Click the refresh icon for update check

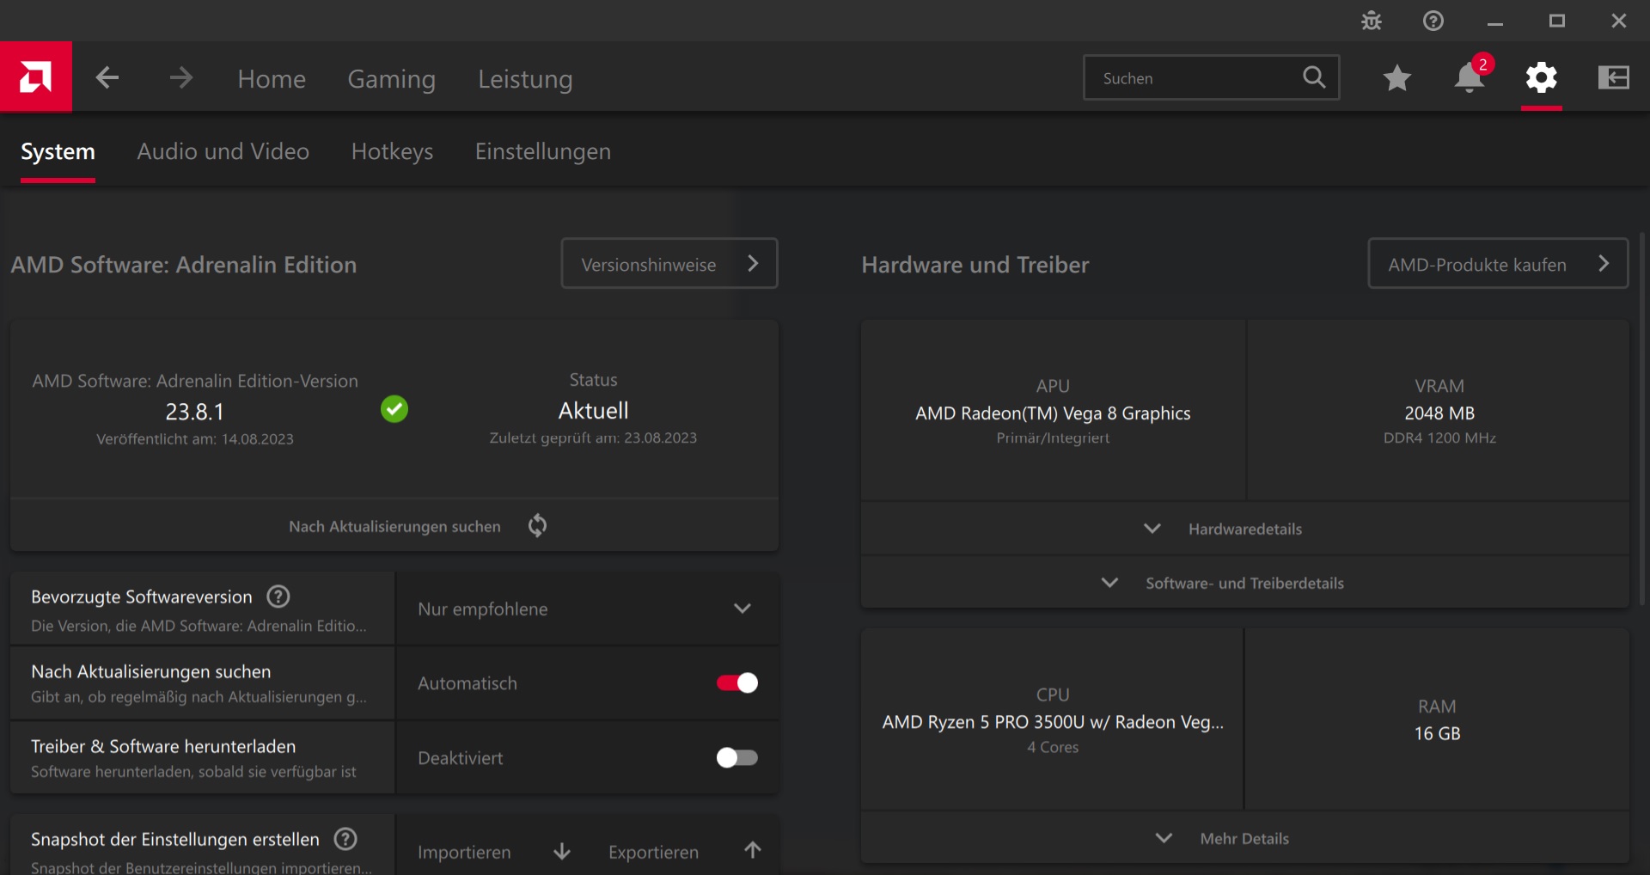(x=537, y=525)
